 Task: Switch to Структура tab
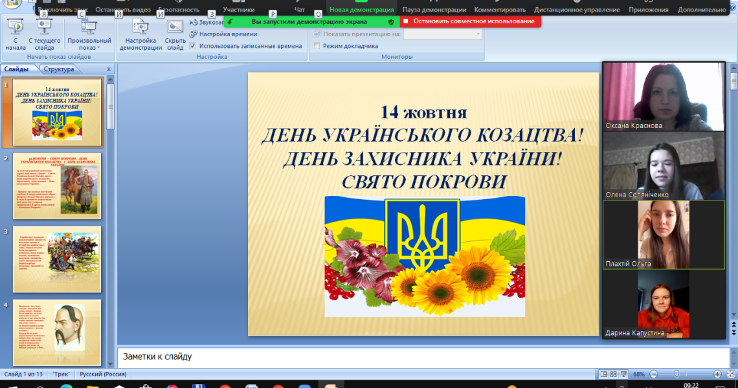[59, 69]
